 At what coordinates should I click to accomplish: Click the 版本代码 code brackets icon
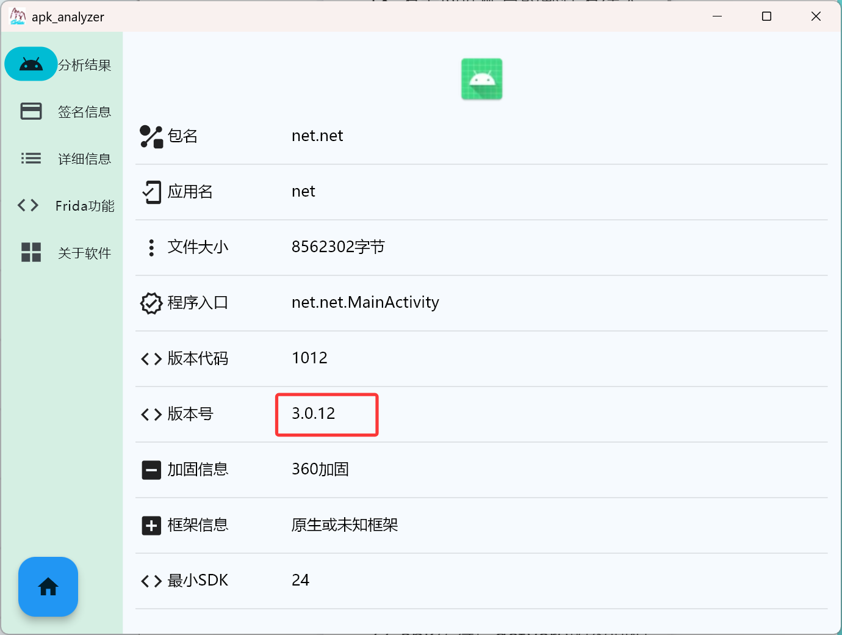tap(151, 359)
